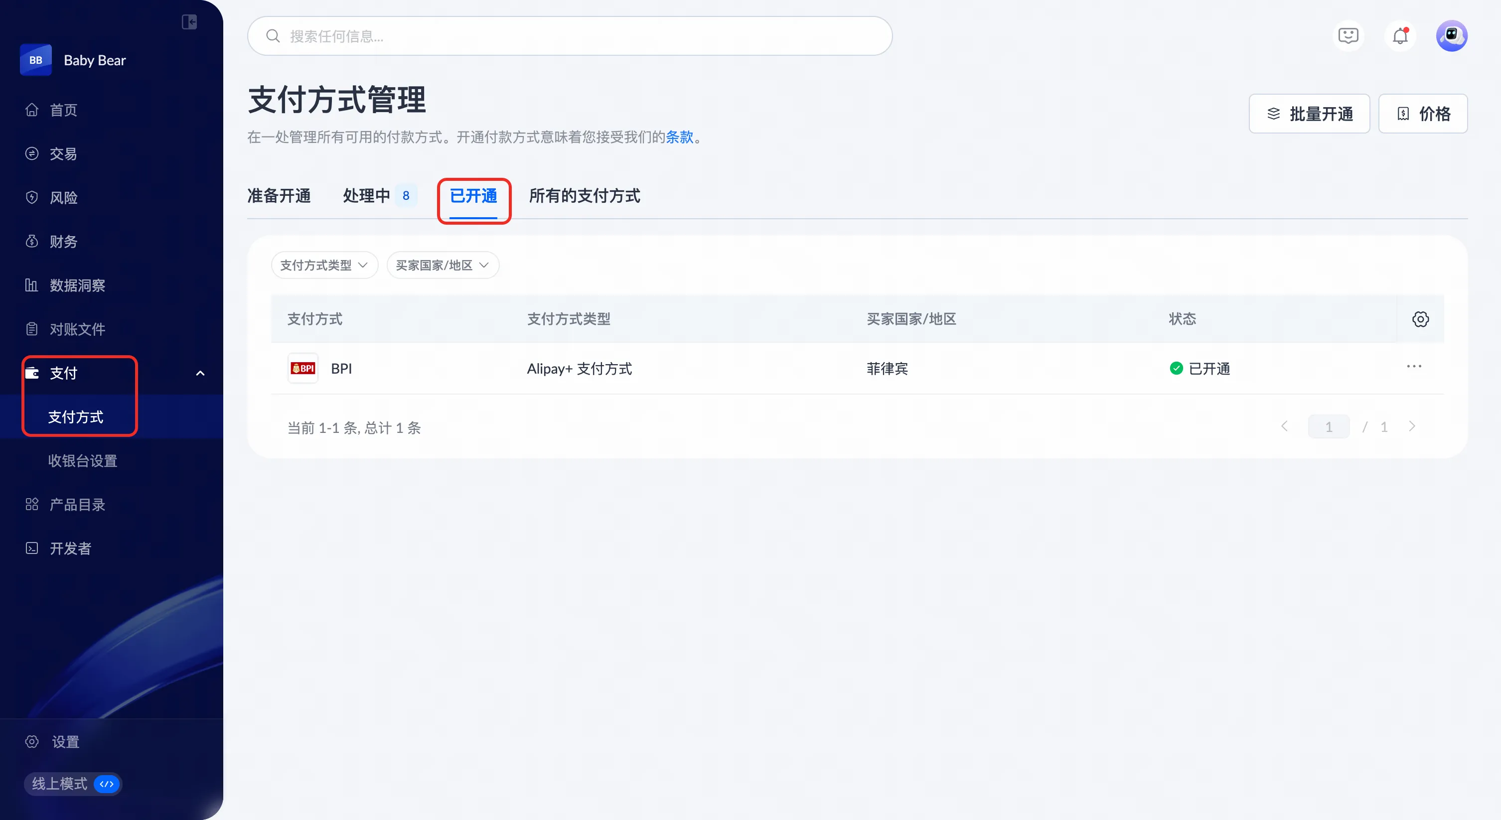Switch to 所有的支付方式 tab
The width and height of the screenshot is (1501, 820).
point(585,196)
